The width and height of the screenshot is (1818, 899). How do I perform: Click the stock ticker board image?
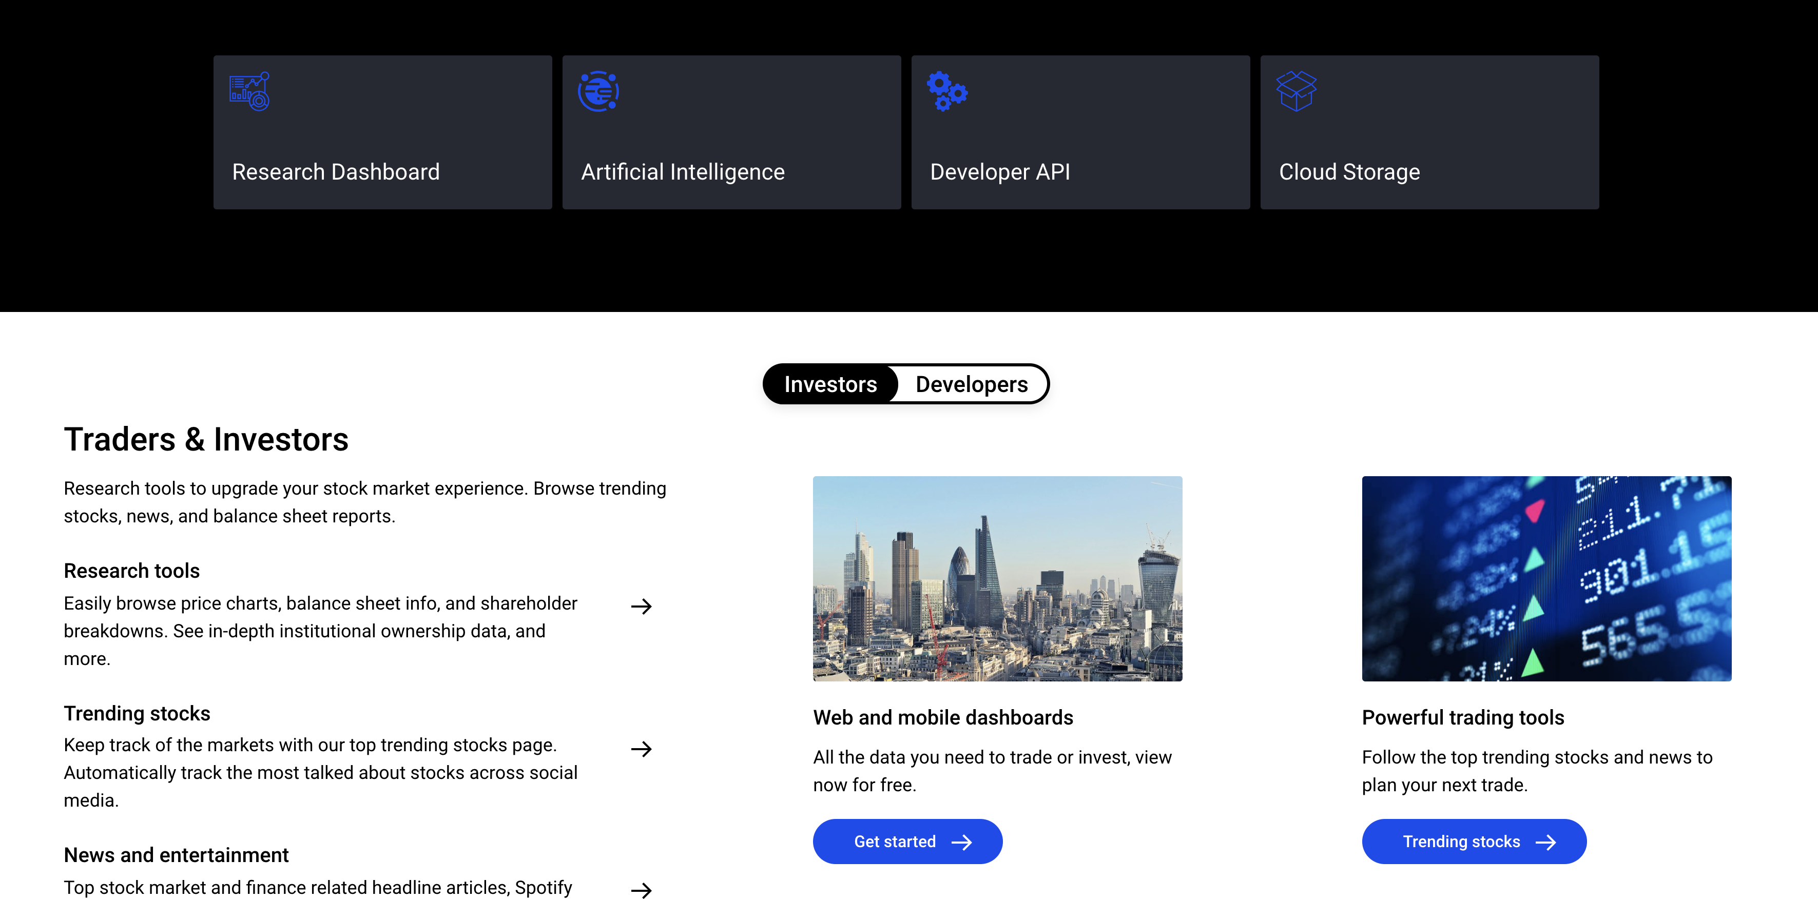point(1546,579)
